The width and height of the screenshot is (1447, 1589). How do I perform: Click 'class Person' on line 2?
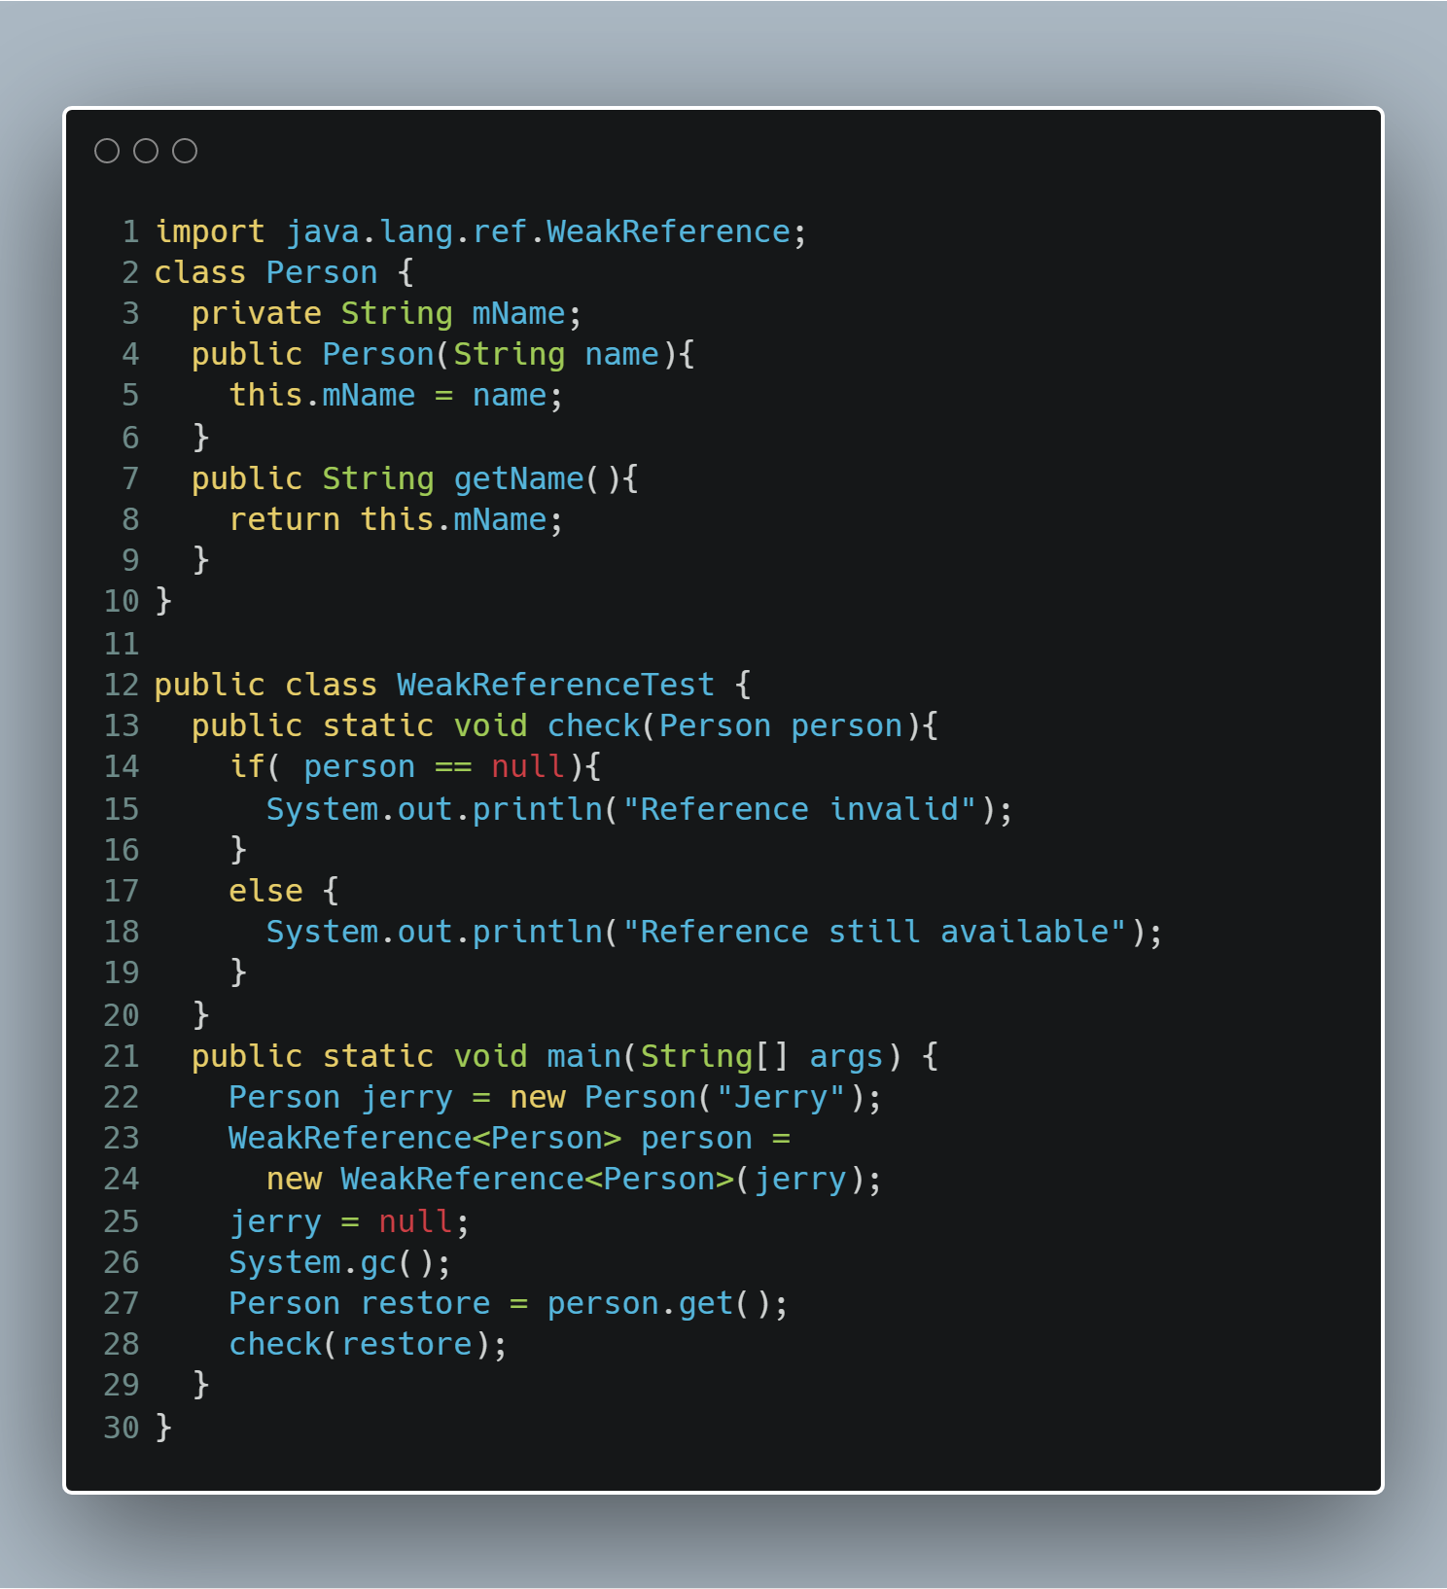[x=266, y=272]
